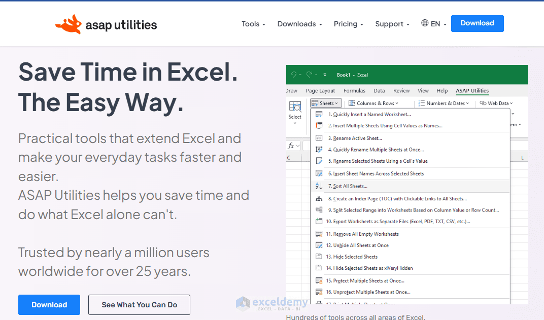Click icon beside Hide Selected Sheets as xlVeryHidden
Viewport: 544px width, 320px height.
point(319,268)
